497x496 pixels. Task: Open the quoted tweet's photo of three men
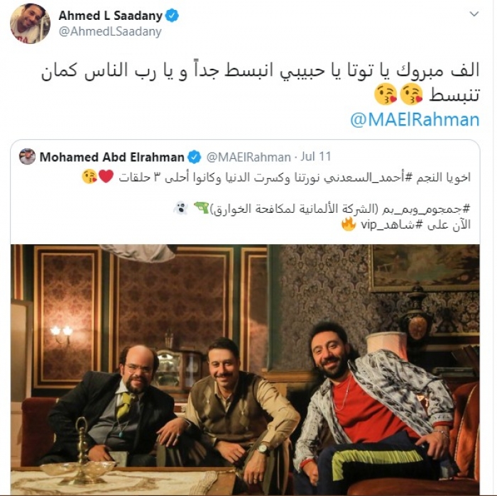coord(245,369)
